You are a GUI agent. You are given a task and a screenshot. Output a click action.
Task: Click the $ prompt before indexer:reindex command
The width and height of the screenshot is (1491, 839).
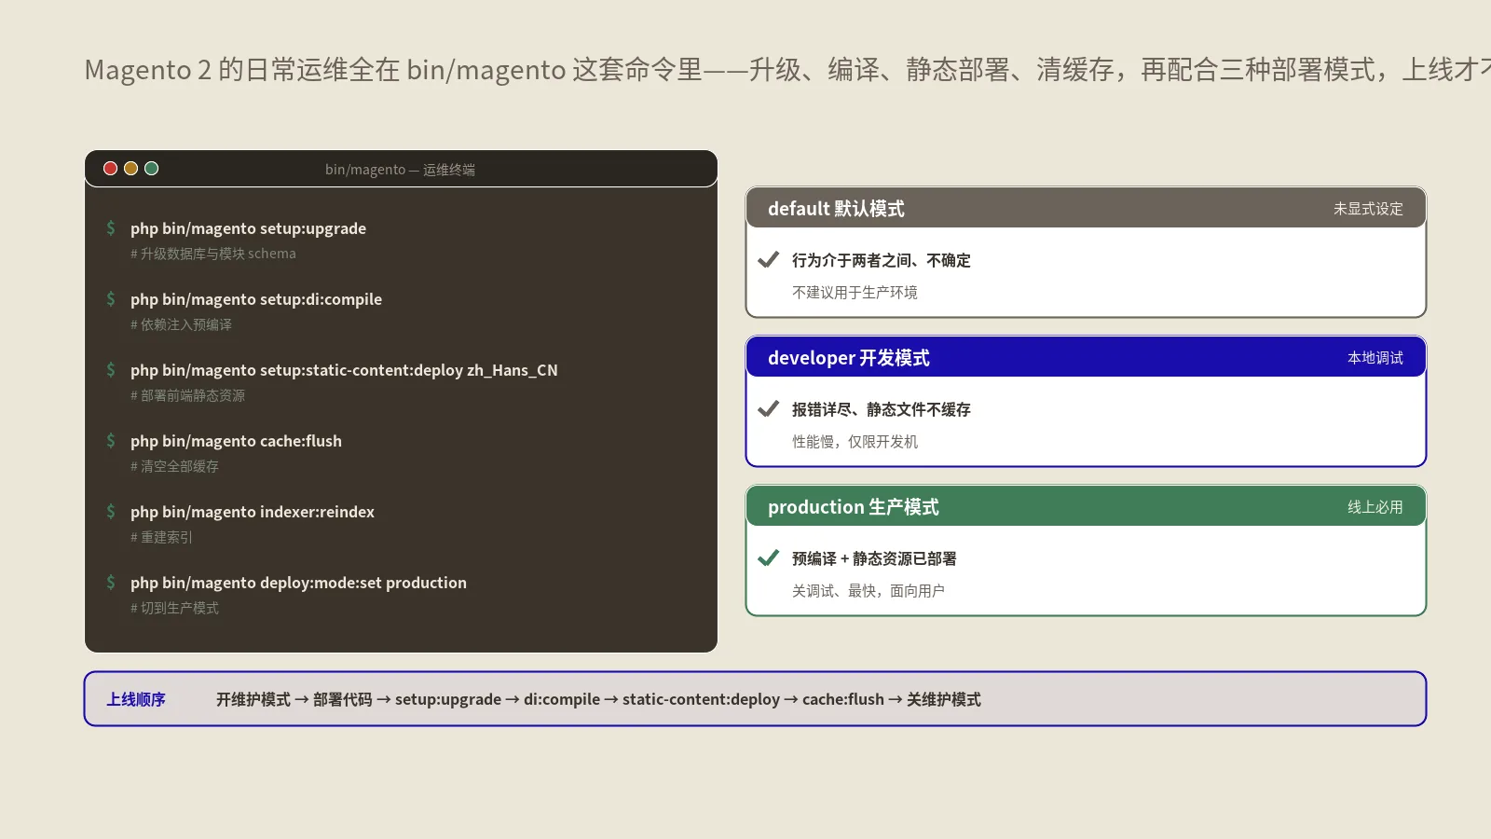tap(111, 512)
